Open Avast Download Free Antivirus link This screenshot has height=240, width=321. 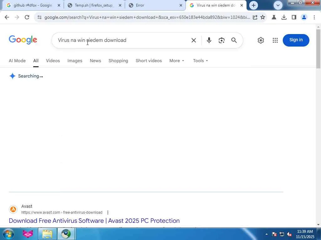click(x=94, y=221)
